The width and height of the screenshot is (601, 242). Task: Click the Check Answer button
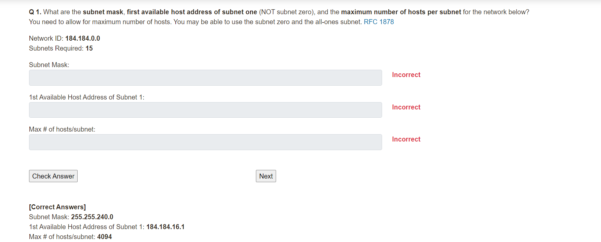point(53,176)
